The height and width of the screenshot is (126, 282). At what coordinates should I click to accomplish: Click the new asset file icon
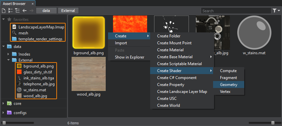click(4, 11)
